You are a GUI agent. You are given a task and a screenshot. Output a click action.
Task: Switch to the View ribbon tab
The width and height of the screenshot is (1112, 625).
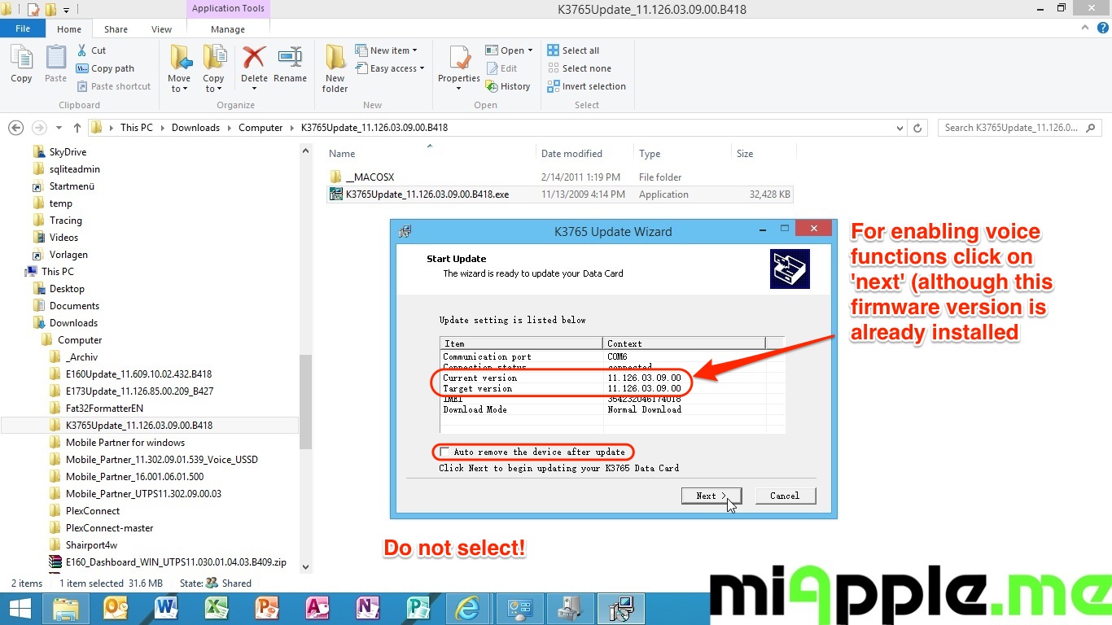(161, 29)
